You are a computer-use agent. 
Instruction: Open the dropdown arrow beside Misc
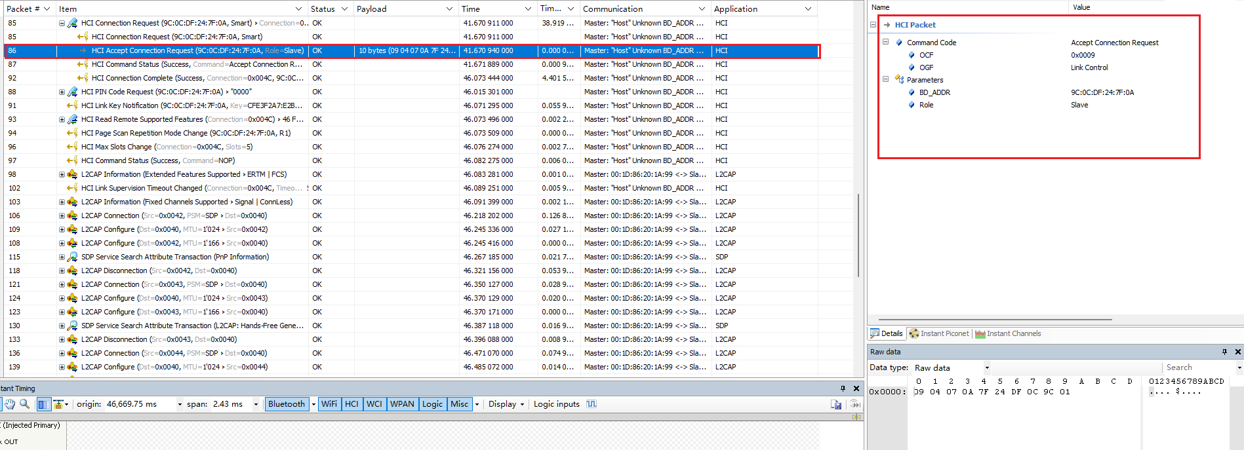point(477,404)
